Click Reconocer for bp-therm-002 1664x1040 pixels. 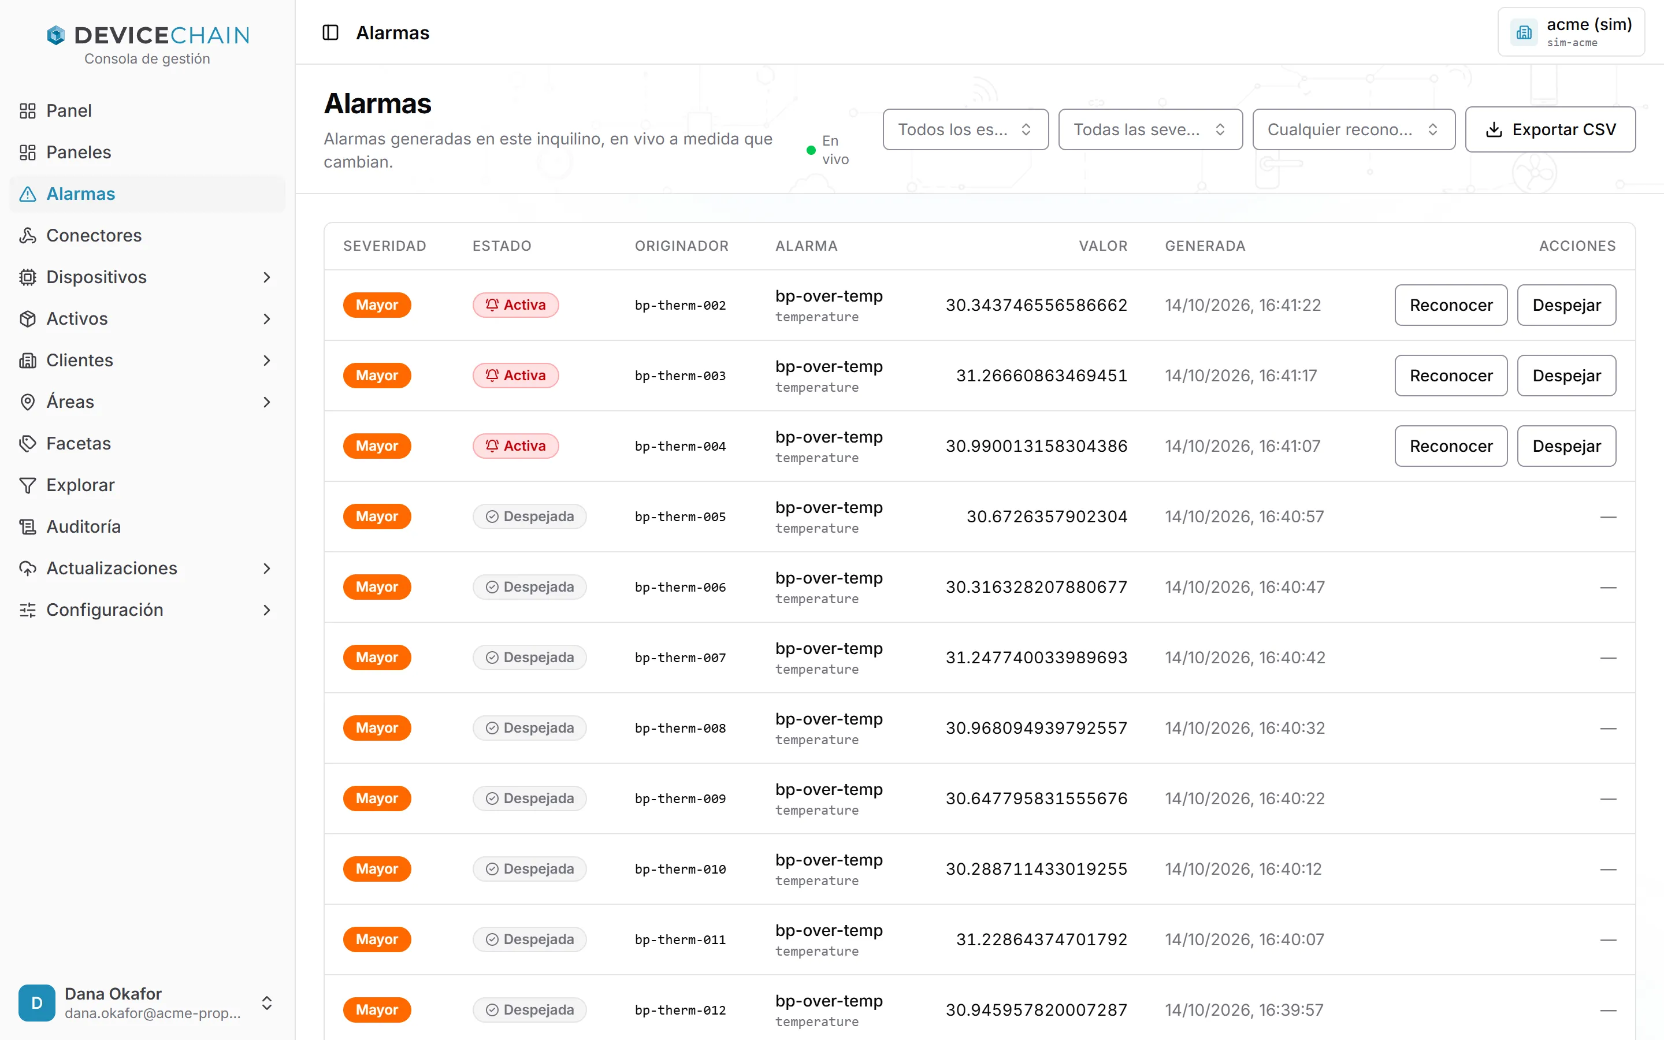click(x=1451, y=304)
